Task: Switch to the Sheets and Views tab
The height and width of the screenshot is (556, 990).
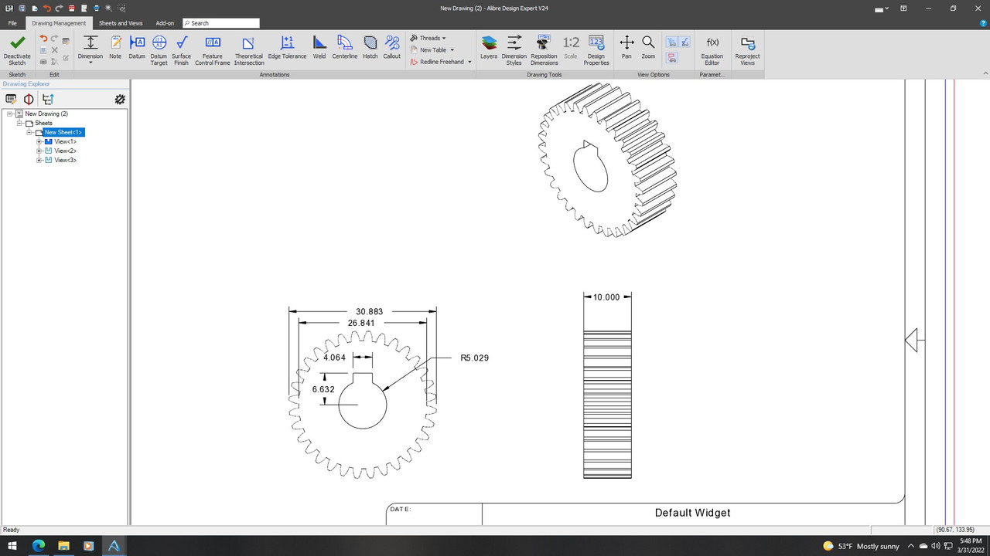Action: point(121,22)
